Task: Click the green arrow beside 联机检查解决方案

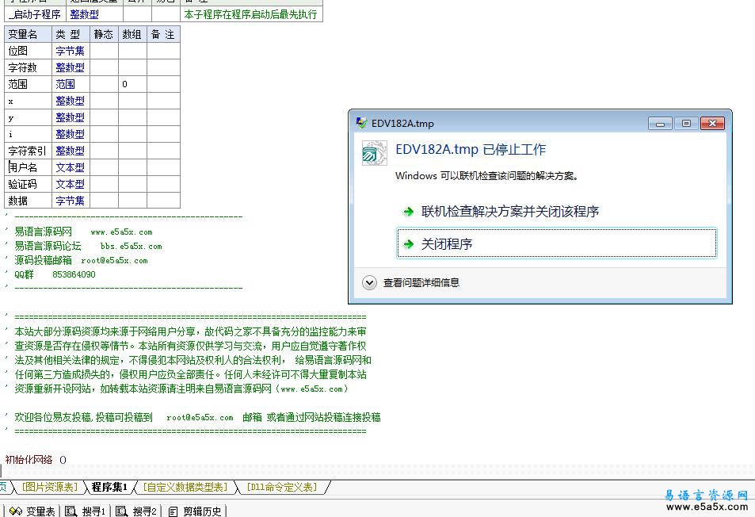Action: point(406,213)
